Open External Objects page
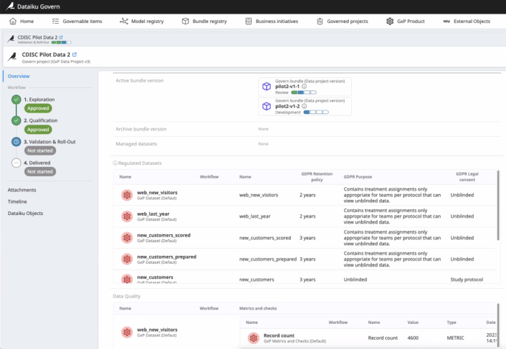506x349 pixels. 466,21
